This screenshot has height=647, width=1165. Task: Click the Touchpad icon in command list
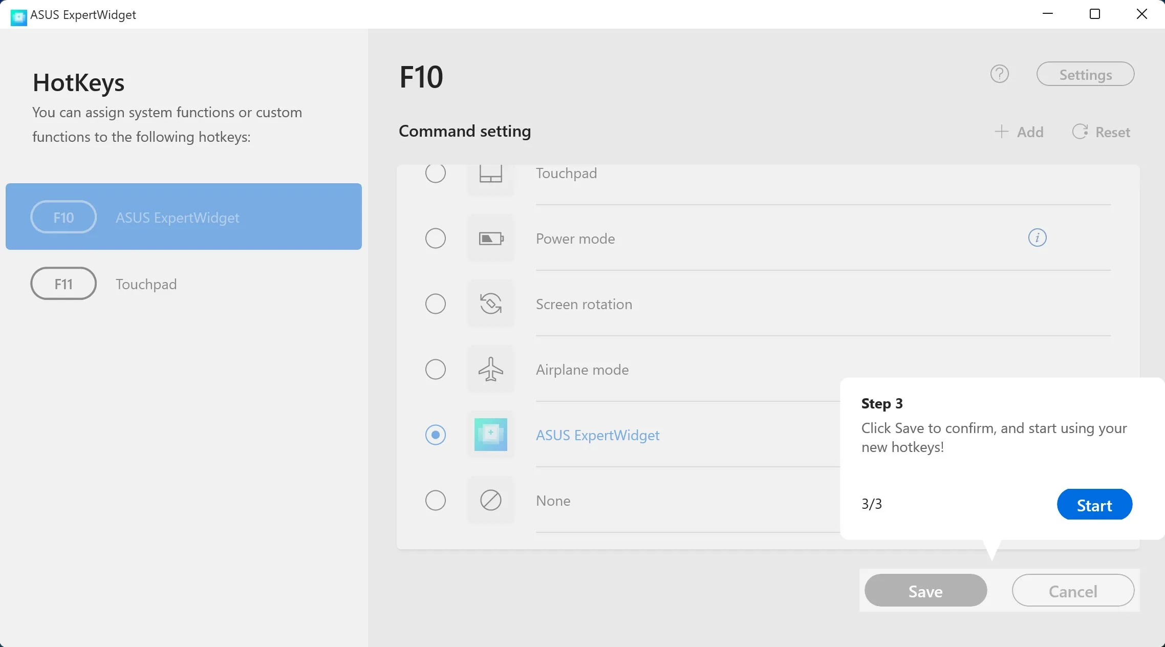pos(491,174)
